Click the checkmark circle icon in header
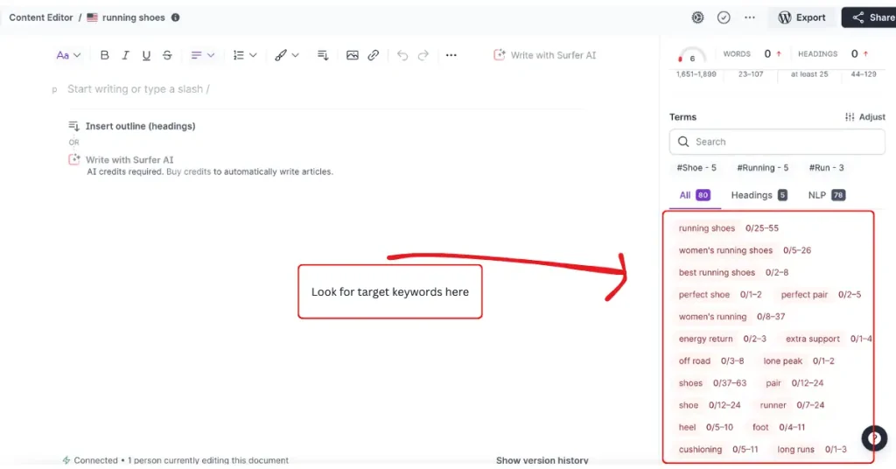Screen dimensions: 896x469 tap(724, 17)
